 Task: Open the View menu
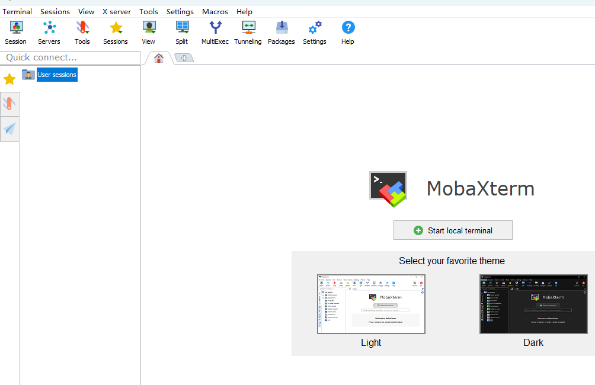86,12
